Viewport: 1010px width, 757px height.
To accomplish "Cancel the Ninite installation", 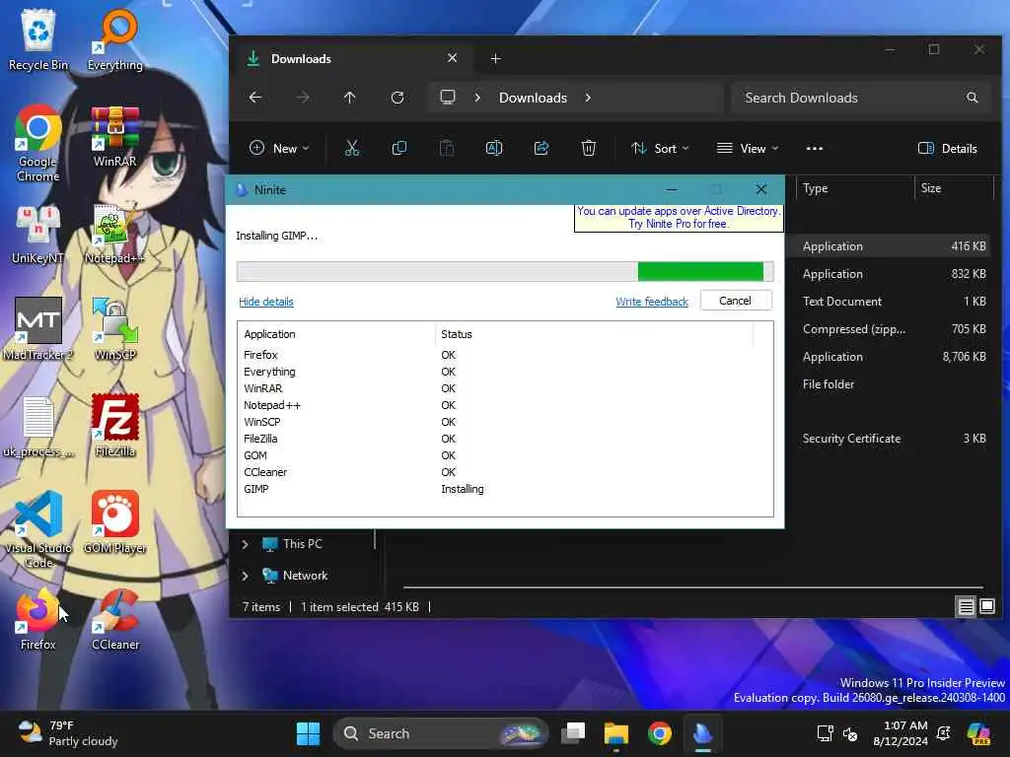I will point(735,301).
